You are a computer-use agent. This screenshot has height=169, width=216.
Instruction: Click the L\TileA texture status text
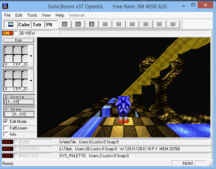tap(120, 149)
